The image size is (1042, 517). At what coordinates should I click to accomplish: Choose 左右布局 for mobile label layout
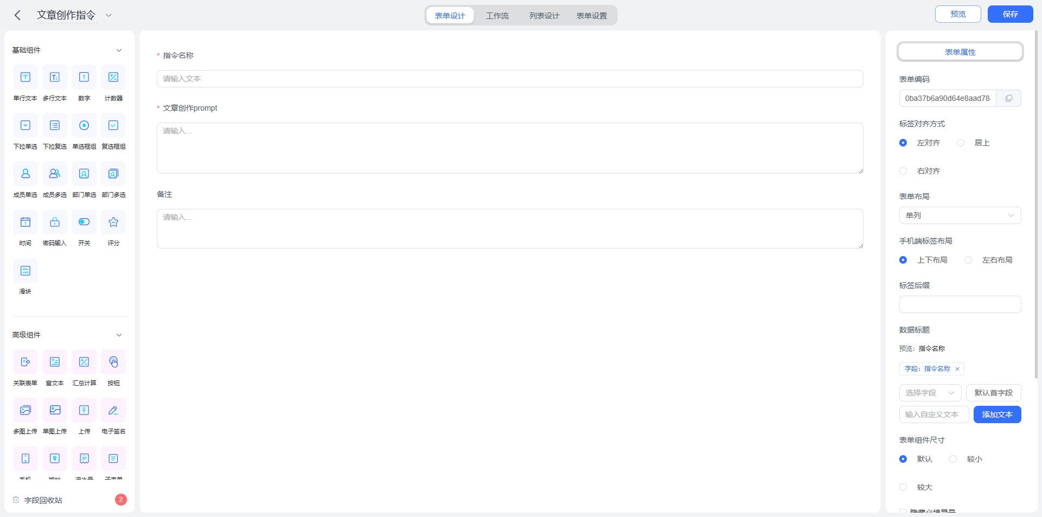pyautogui.click(x=968, y=260)
